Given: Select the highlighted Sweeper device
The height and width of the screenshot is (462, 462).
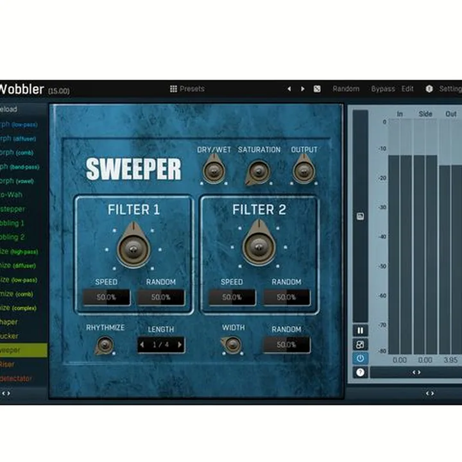Looking at the screenshot, I should pyautogui.click(x=24, y=350).
